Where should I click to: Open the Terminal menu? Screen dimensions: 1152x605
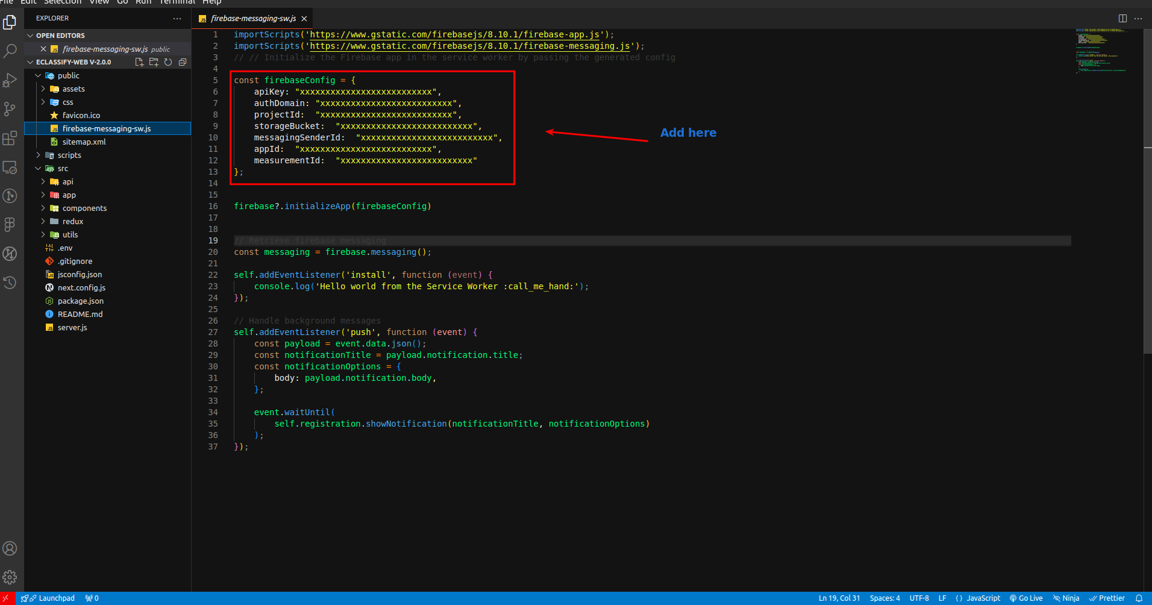pos(177,2)
